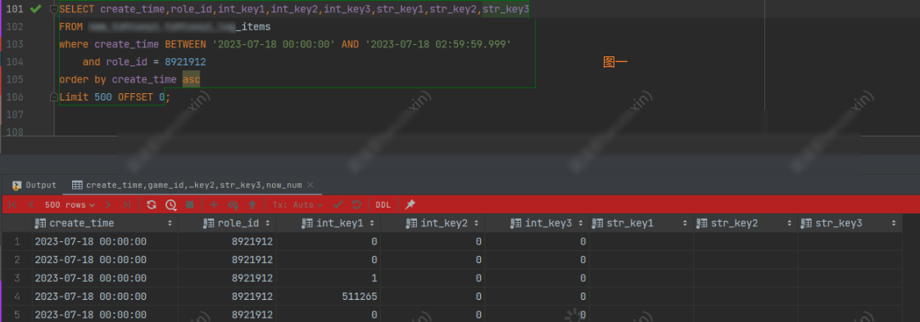Image resolution: width=920 pixels, height=322 pixels.
Task: Click the Reload Page refresh icon
Action: (152, 205)
